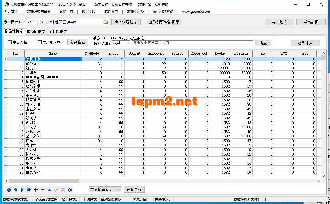Delete the selected record with the minus icon
330x204 pixels.
pos(43,190)
